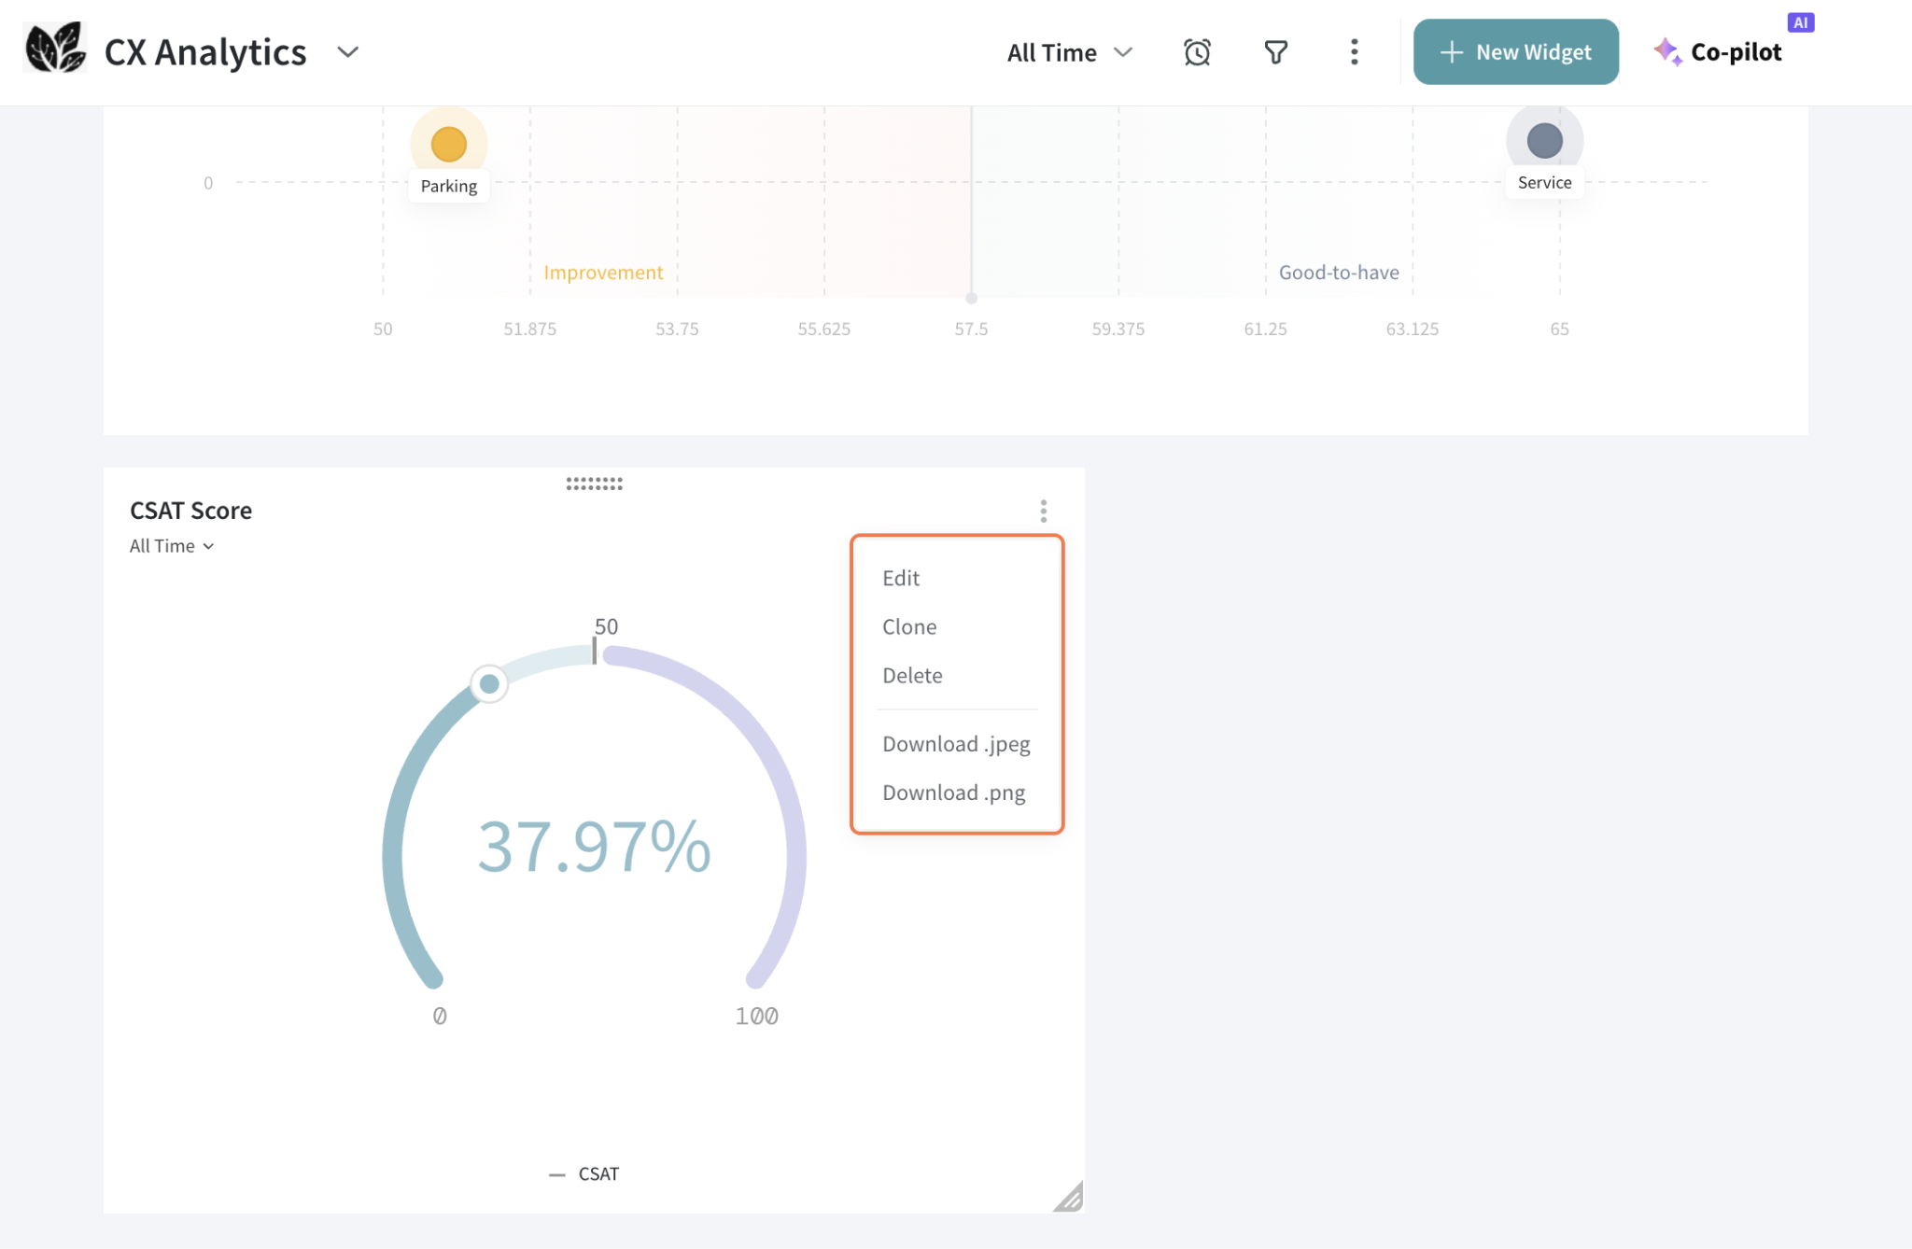This screenshot has height=1249, width=1912.
Task: Click the Co-pilot sparkle icon
Action: pyautogui.click(x=1666, y=52)
